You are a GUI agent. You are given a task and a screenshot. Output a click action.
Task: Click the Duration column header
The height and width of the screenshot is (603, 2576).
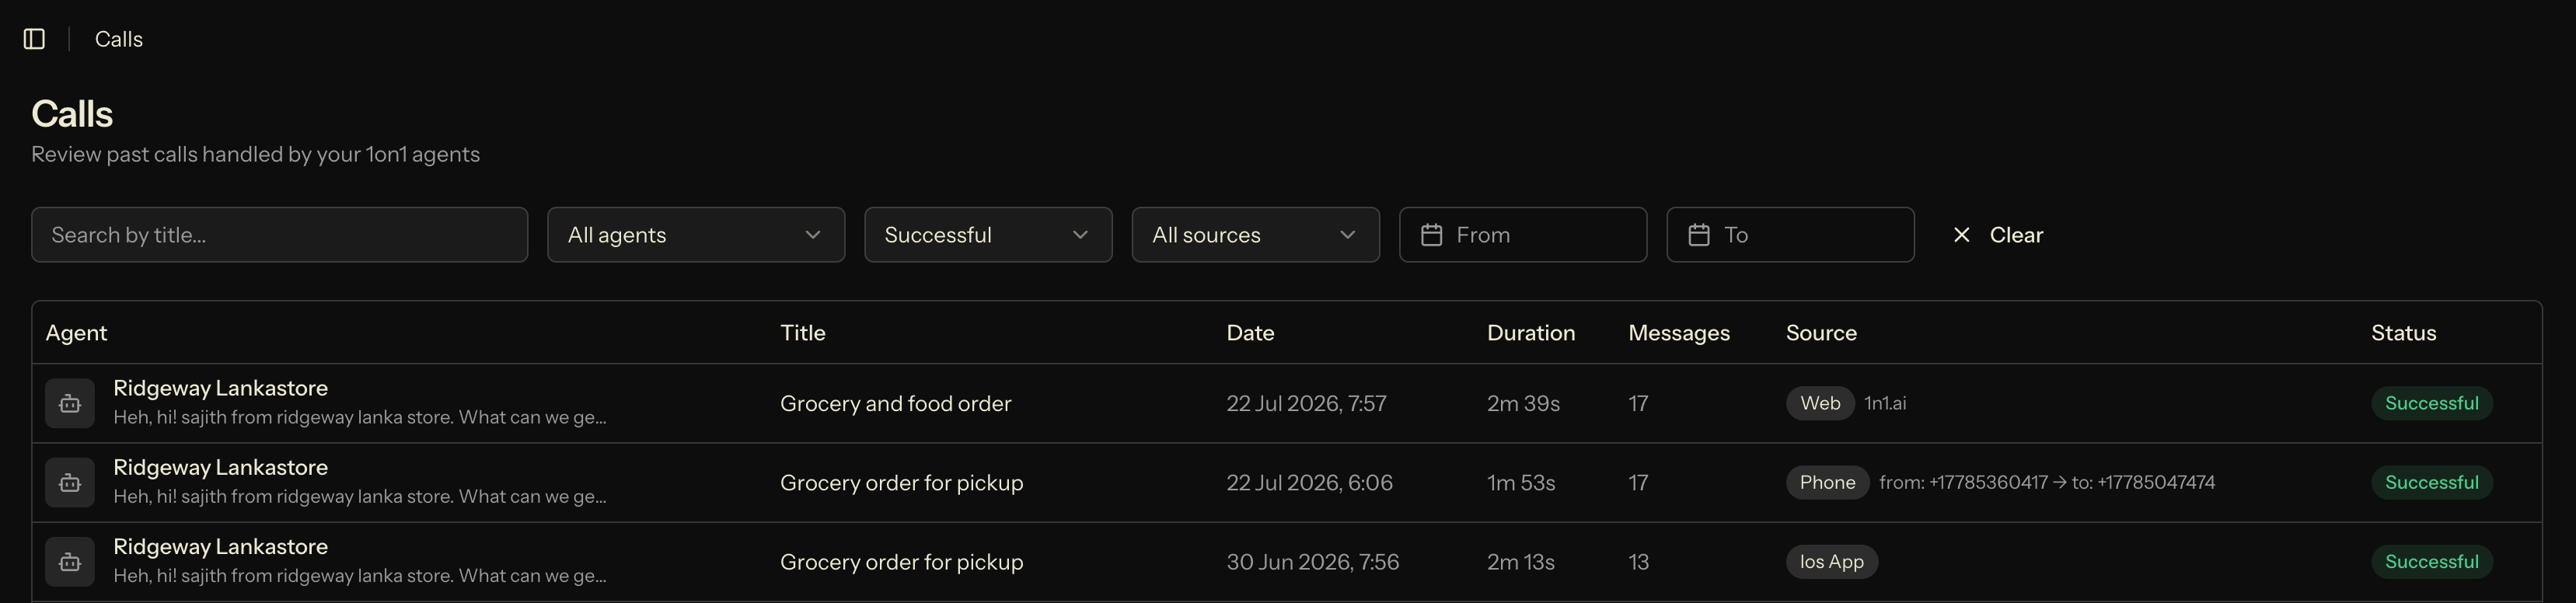pyautogui.click(x=1531, y=333)
